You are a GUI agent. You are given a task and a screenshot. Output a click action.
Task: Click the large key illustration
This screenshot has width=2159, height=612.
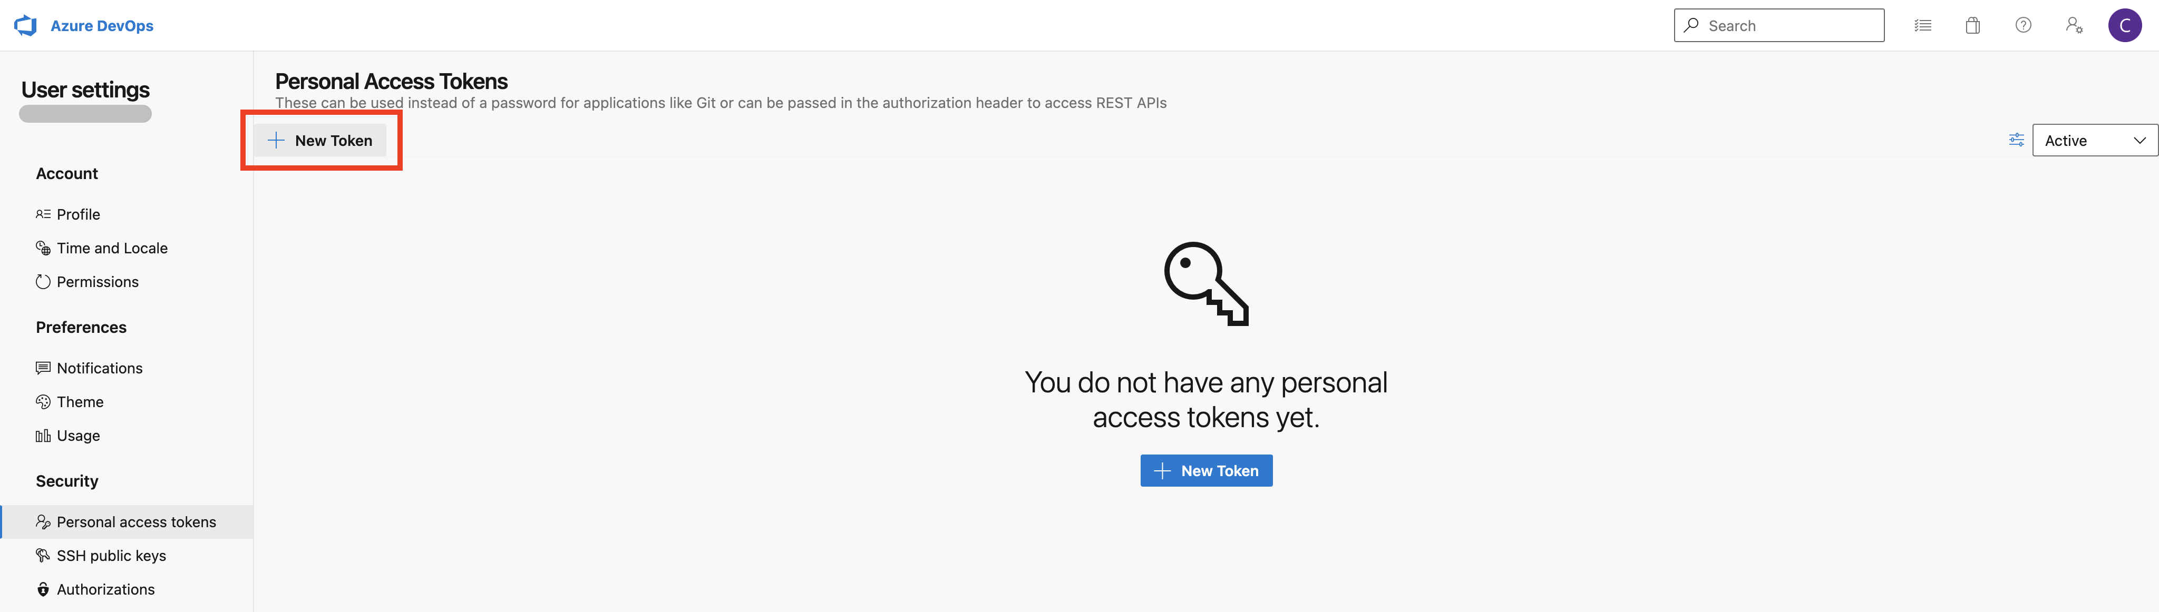1206,284
